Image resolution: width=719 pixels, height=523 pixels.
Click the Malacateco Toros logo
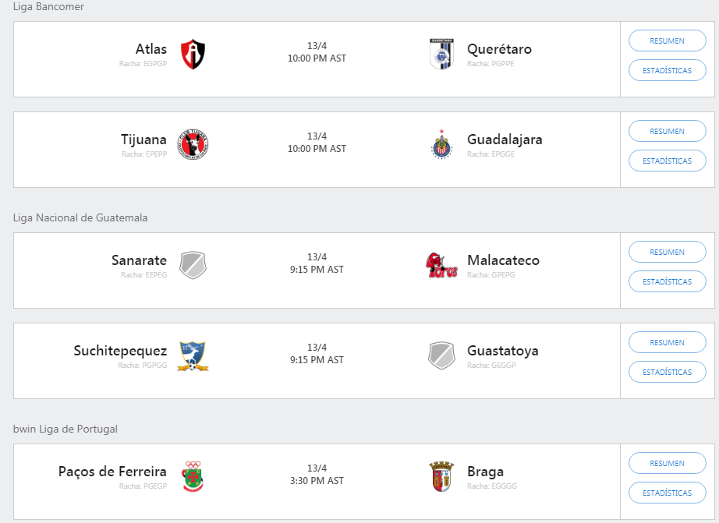tap(441, 265)
